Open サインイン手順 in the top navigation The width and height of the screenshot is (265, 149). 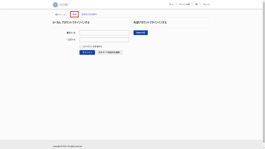point(184,5)
